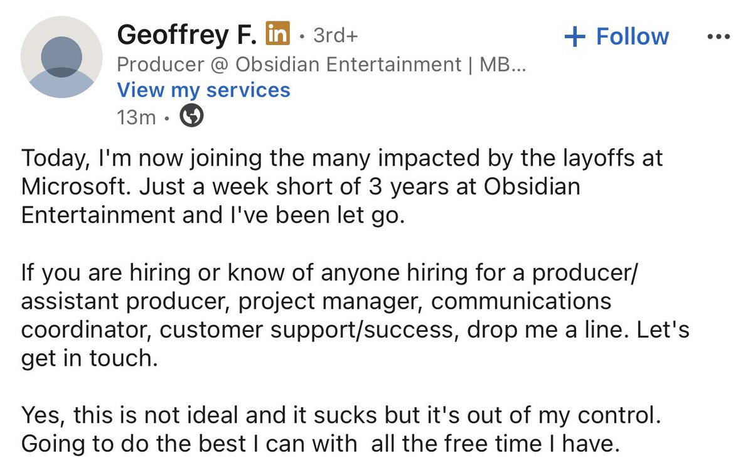
Task: Click the Geoffrey F. name heading
Action: (188, 35)
